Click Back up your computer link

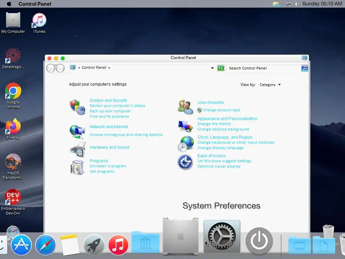(110, 111)
